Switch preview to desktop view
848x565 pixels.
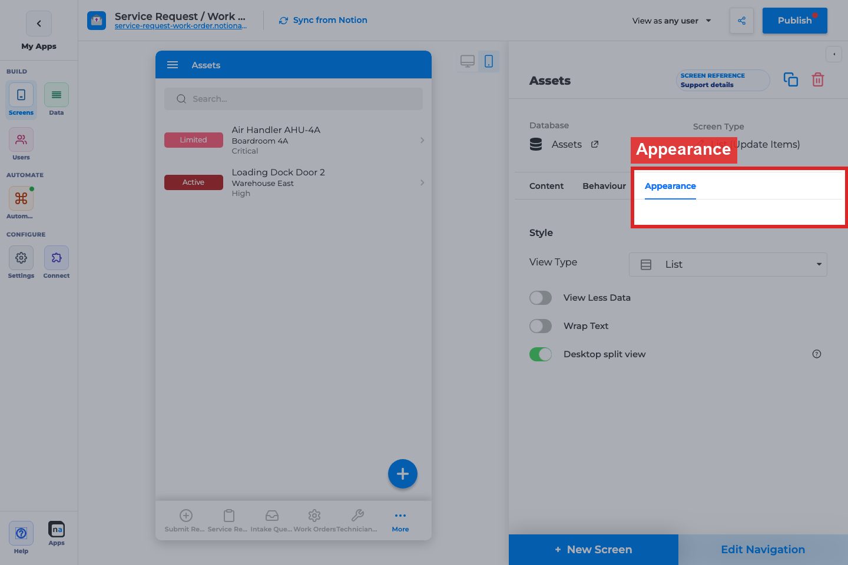468,61
